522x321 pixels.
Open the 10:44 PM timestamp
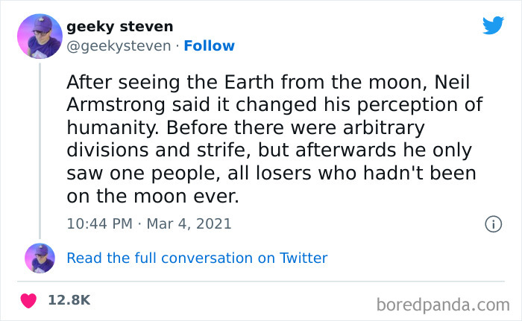[100, 223]
